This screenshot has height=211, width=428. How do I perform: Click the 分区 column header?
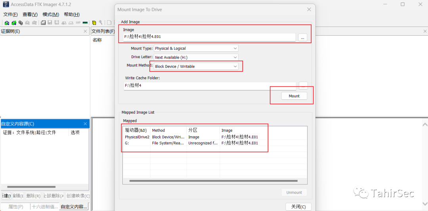(203, 130)
